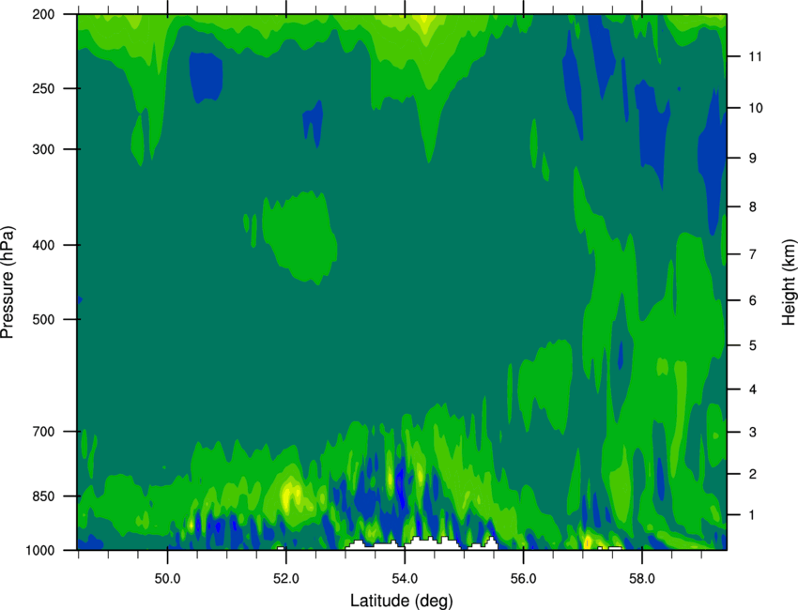Click the 700 pressure tick label

point(43,432)
